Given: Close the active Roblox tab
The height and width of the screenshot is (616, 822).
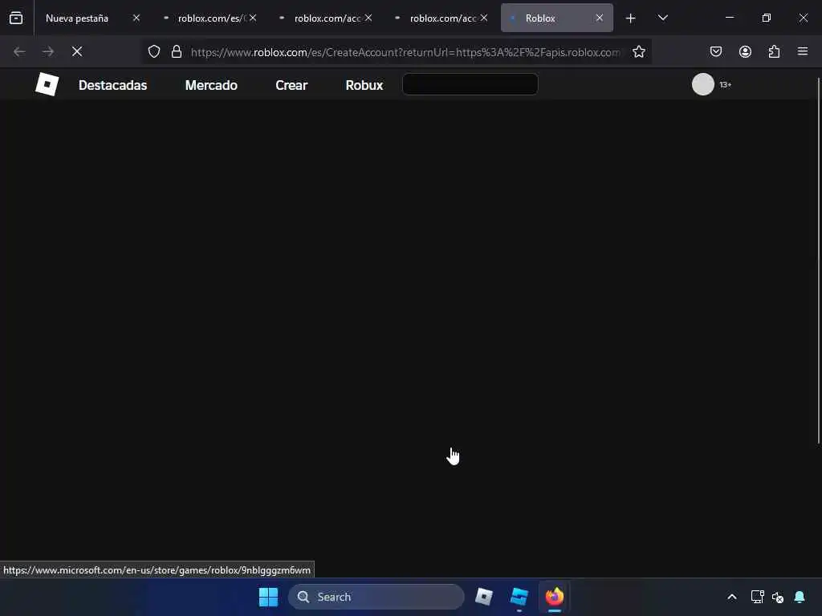Looking at the screenshot, I should click(x=599, y=18).
